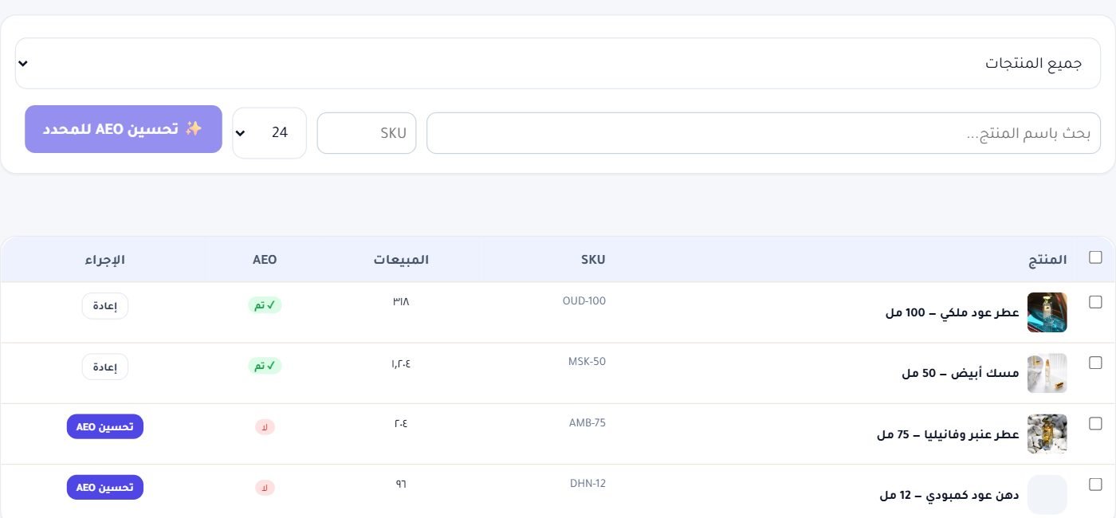Click product name دهن عود كمبودي – 12 مل
The width and height of the screenshot is (1116, 518).
950,495
